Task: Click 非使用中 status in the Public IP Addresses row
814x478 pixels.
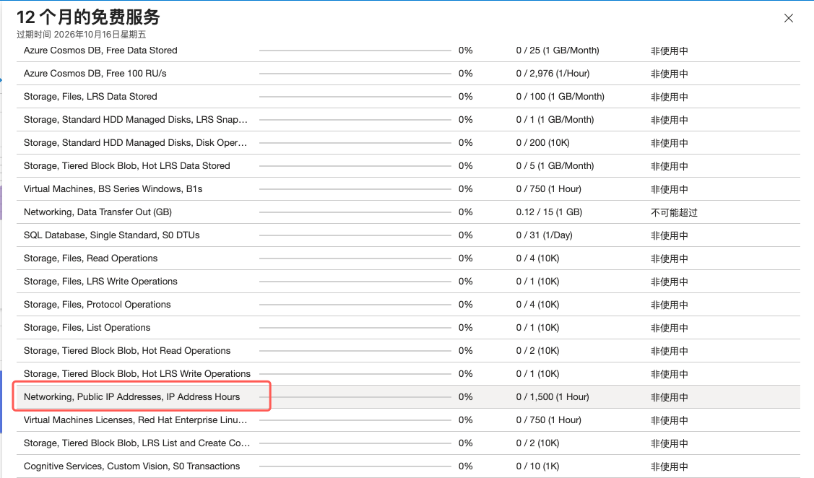Action: [669, 398]
